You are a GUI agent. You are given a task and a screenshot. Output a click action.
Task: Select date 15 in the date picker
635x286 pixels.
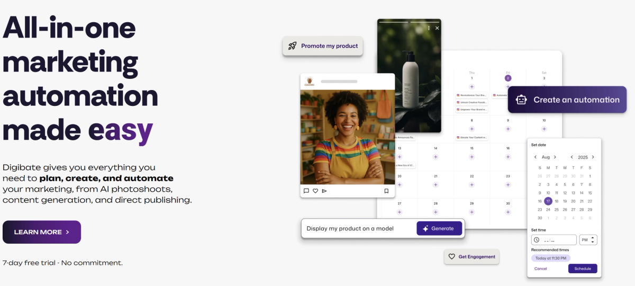click(590, 193)
